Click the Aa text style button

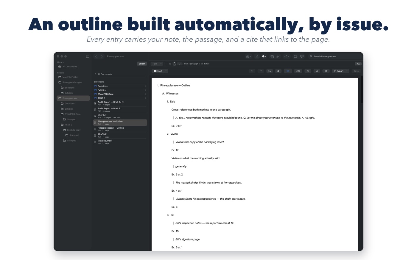tap(358, 64)
